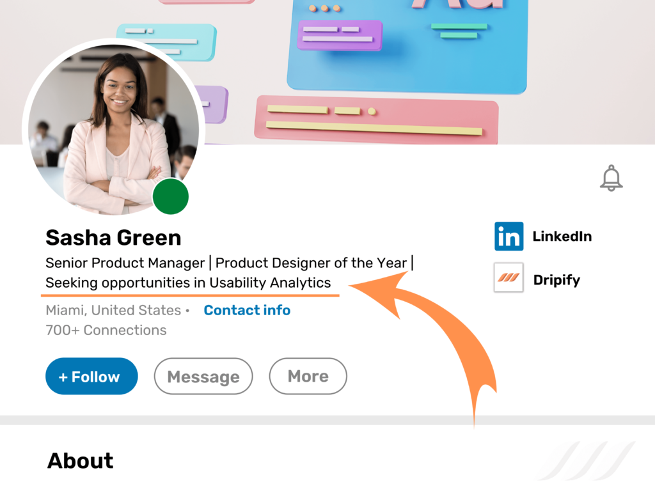The width and height of the screenshot is (655, 491).
Task: Click the About section heading
Action: pyautogui.click(x=81, y=460)
